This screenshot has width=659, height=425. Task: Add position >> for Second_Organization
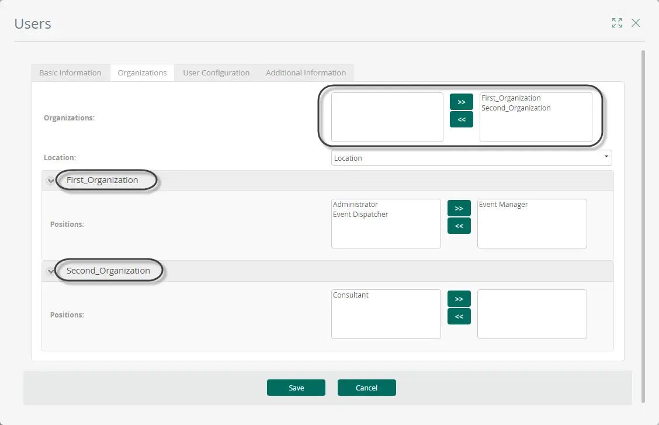[x=459, y=299]
